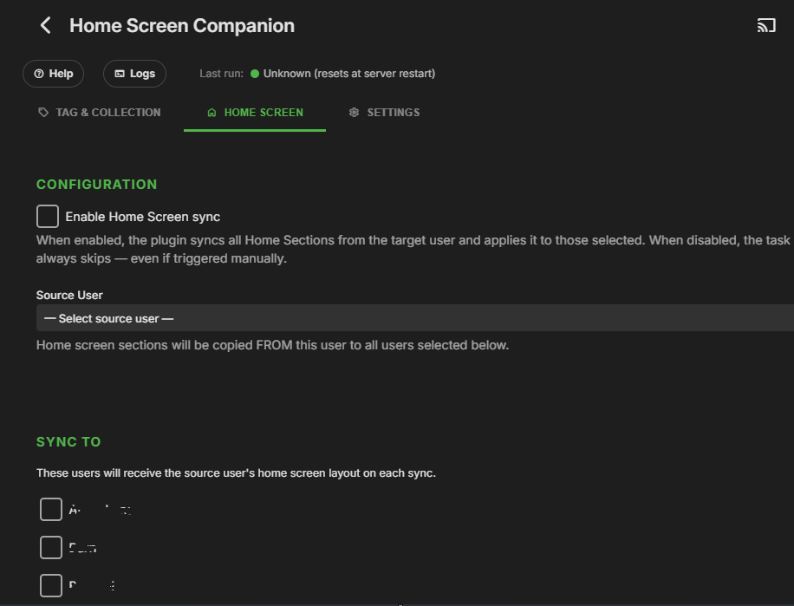The image size is (794, 606).
Task: Enable the Home Screen sync checkbox
Action: click(x=48, y=217)
